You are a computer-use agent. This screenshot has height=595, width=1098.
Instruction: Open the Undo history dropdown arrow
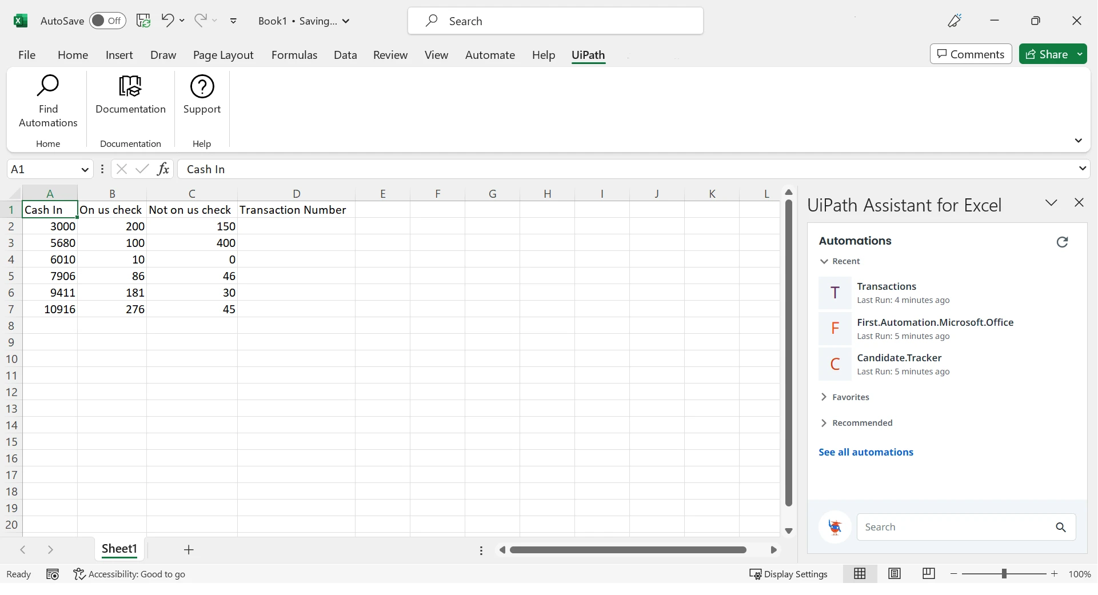point(182,21)
